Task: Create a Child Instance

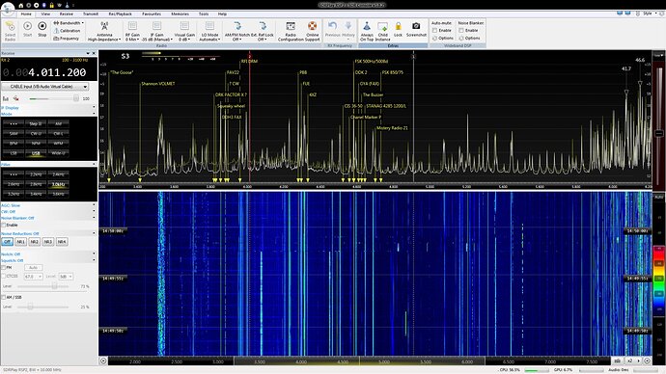Action: tap(382, 31)
